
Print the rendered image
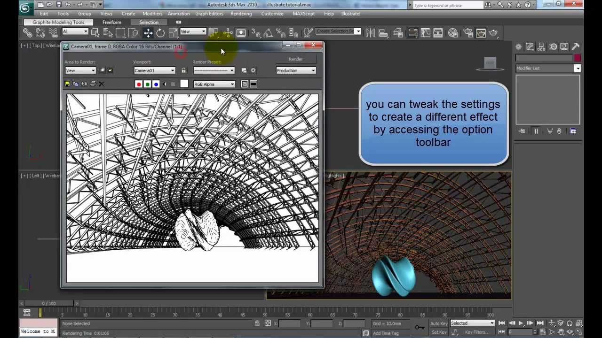93,84
